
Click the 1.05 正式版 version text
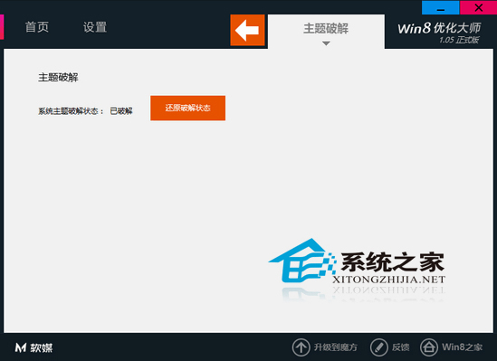(x=459, y=40)
